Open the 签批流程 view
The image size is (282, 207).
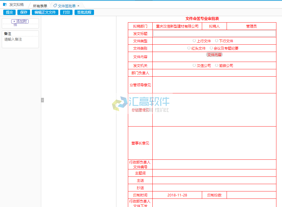point(84,12)
